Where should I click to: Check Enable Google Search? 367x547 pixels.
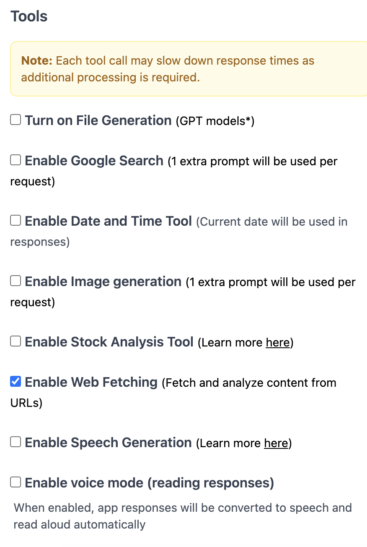(x=15, y=160)
